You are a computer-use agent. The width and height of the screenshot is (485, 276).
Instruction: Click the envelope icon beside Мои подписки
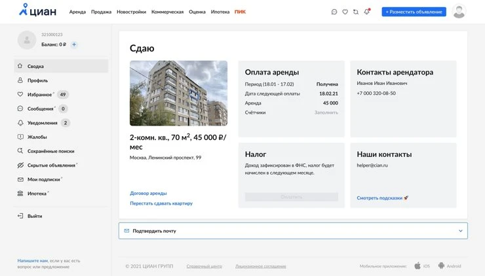click(x=20, y=179)
